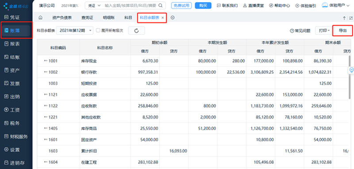Screen dimensions: 354x169
Task: Open the 体验用户 user menu
Action: pyautogui.click(x=335, y=5)
